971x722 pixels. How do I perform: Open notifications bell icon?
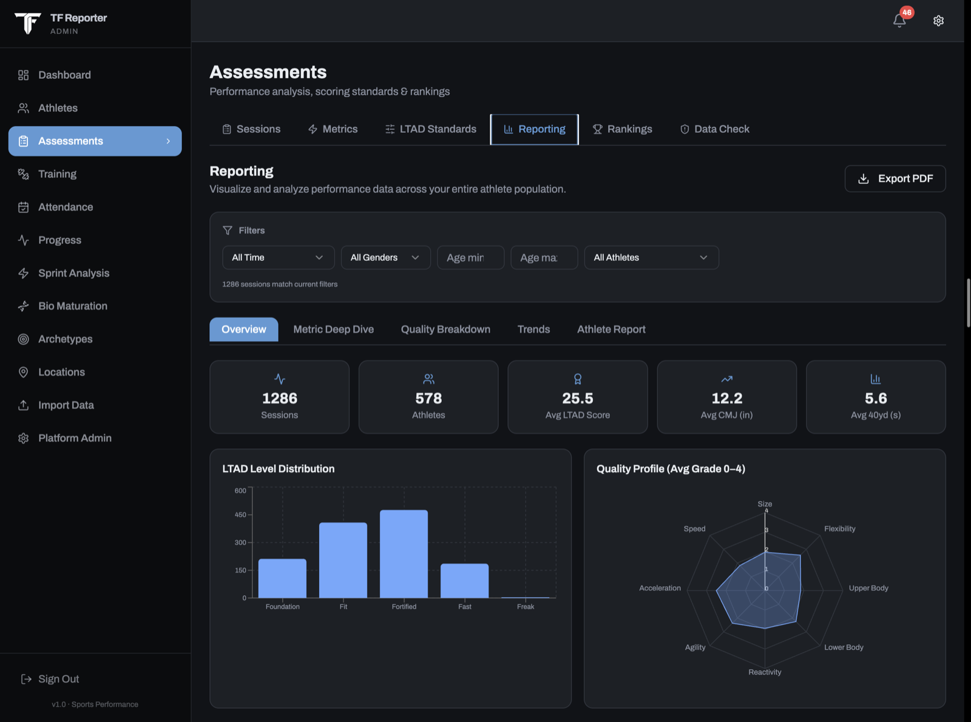pyautogui.click(x=899, y=21)
